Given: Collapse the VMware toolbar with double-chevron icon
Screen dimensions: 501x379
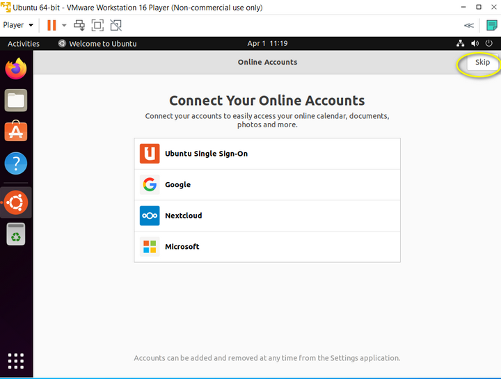Looking at the screenshot, I should [x=469, y=26].
